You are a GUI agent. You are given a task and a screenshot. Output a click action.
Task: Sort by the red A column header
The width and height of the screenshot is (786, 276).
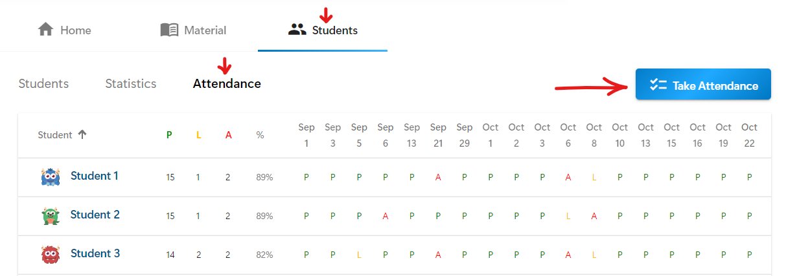click(x=228, y=134)
